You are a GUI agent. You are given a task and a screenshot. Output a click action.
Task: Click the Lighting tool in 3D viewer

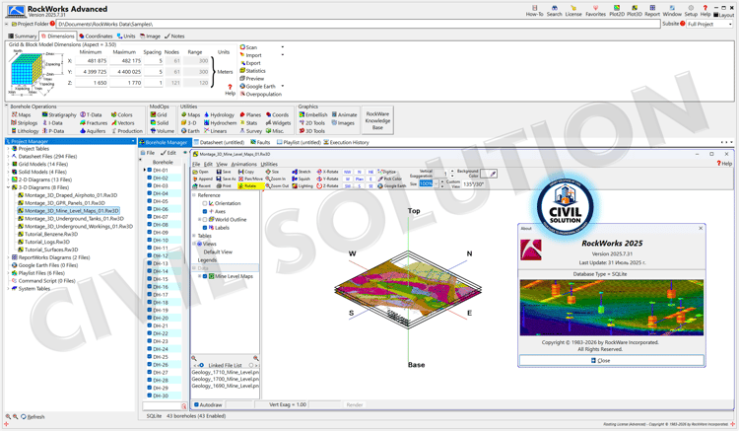tap(302, 185)
